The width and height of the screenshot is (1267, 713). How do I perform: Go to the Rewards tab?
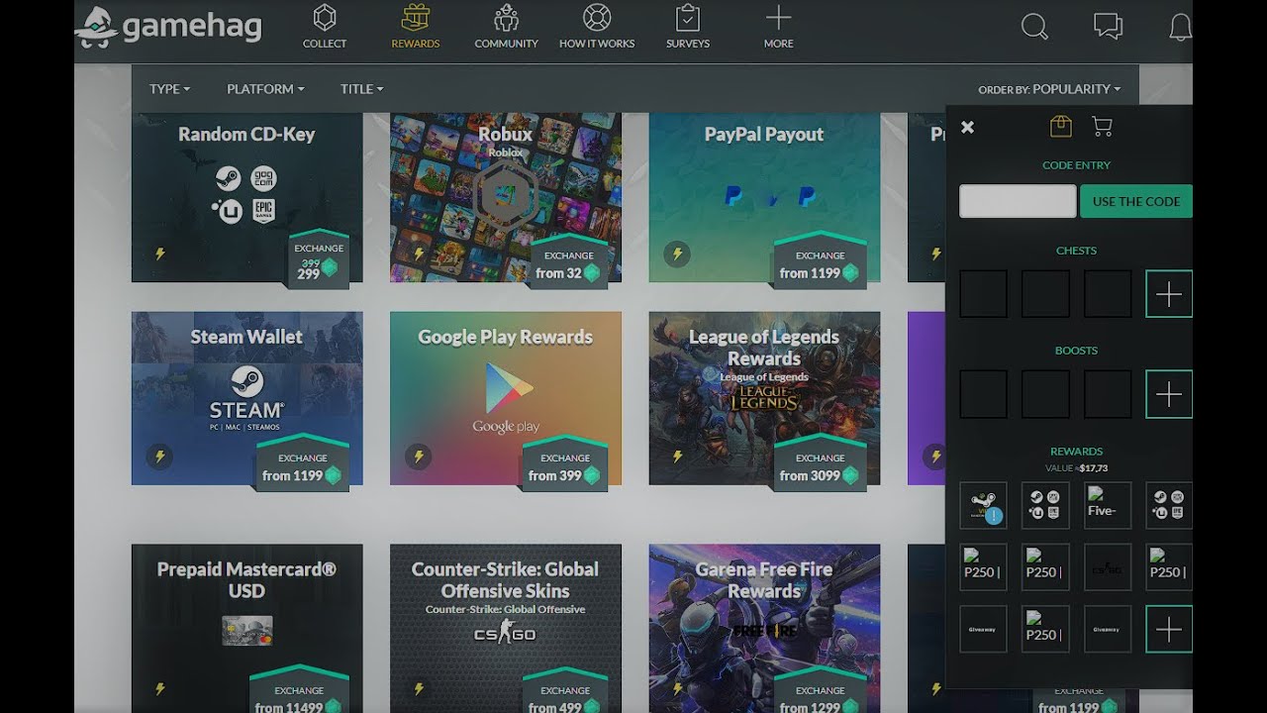[x=415, y=27]
